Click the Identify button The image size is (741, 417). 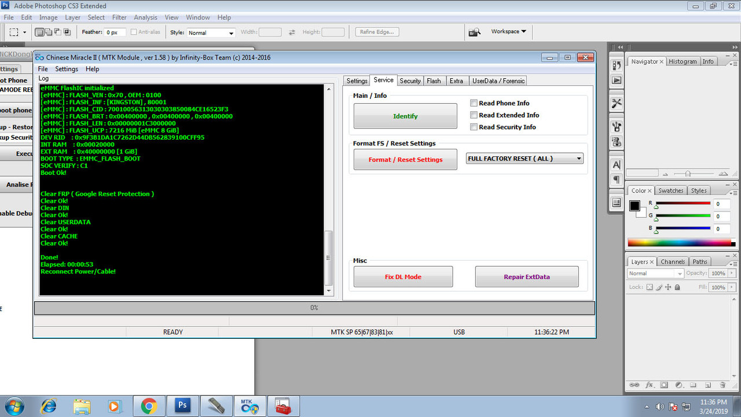405,116
